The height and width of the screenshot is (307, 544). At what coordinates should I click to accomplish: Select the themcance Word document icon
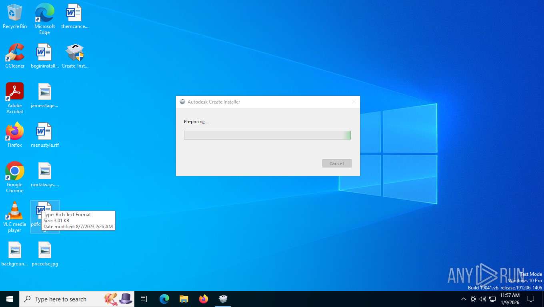pos(74,16)
